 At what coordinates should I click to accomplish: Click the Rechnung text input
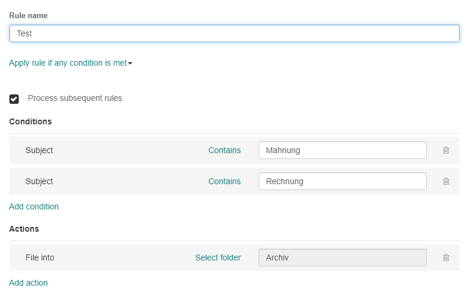click(x=342, y=181)
